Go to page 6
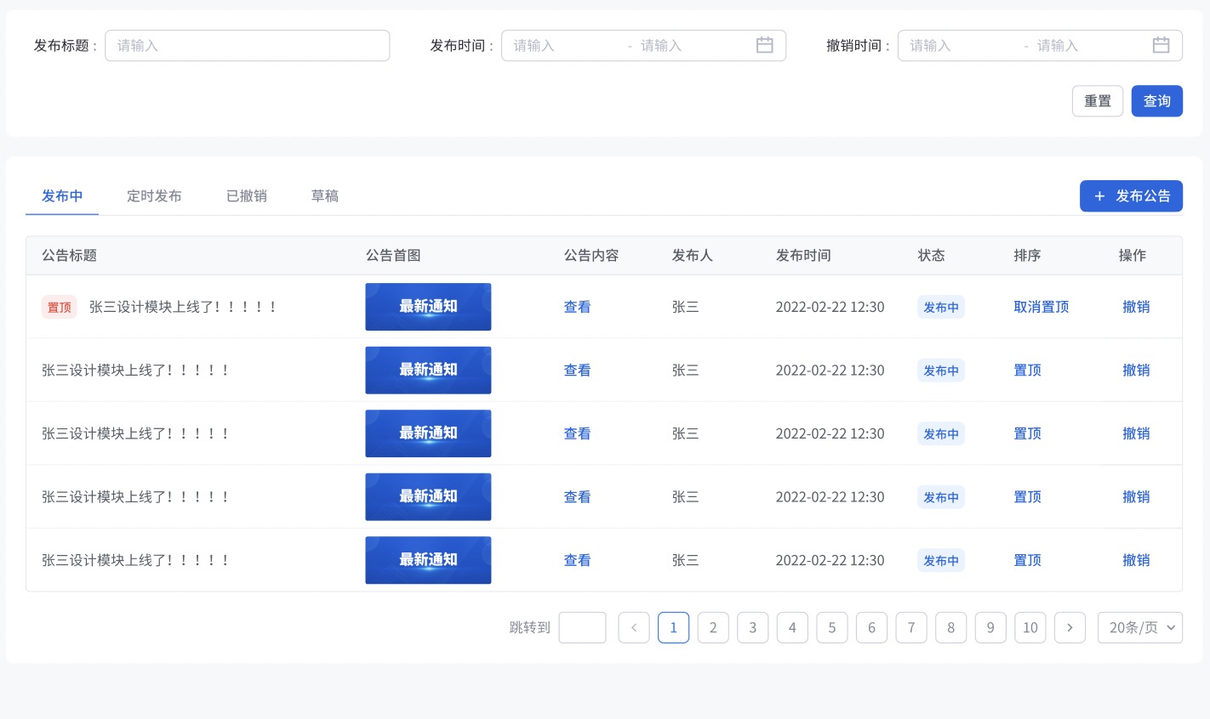 point(871,627)
